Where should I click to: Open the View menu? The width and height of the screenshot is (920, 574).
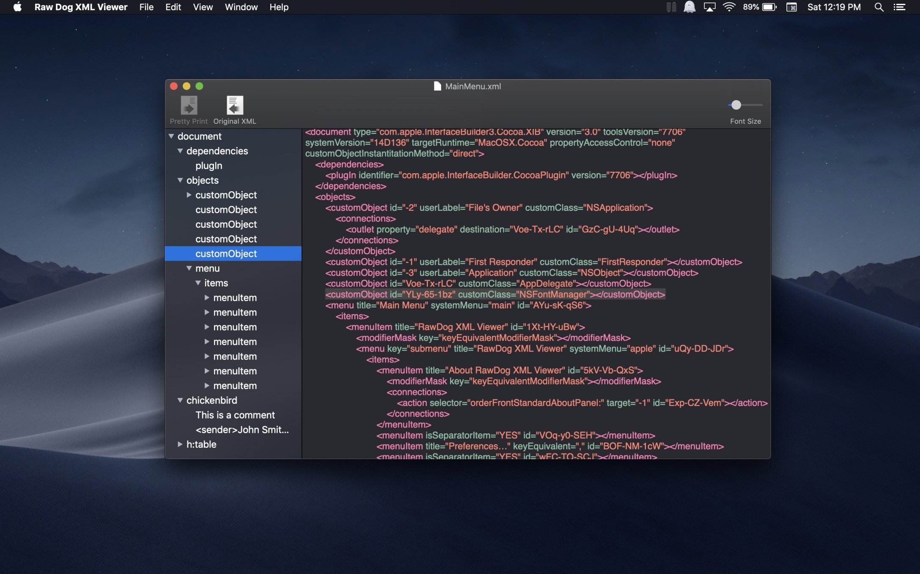[203, 7]
